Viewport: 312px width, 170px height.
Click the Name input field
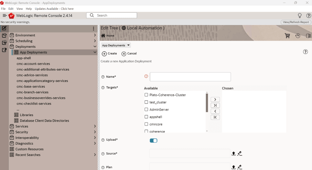coord(190,77)
